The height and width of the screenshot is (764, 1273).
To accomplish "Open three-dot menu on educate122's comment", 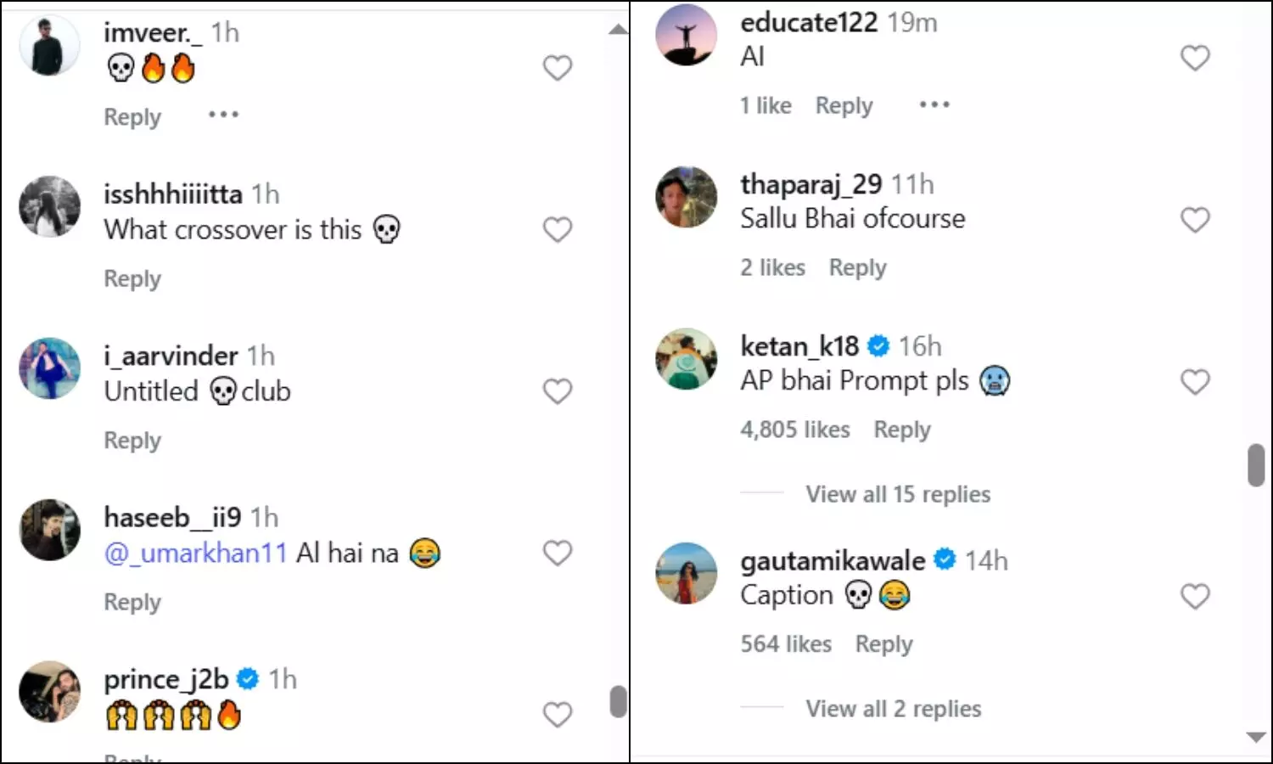I will click(934, 104).
